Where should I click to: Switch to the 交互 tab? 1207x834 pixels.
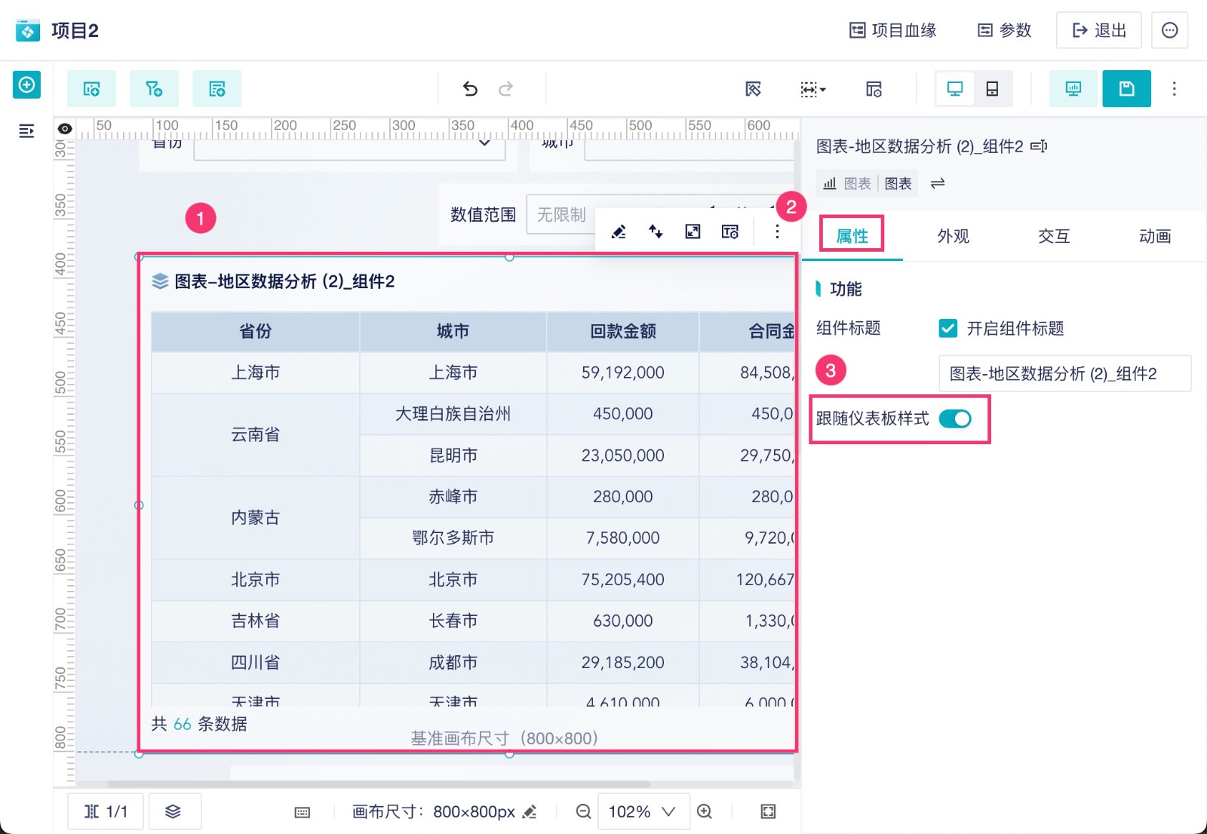(1054, 236)
